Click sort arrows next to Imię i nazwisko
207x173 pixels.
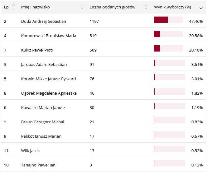pos(82,7)
